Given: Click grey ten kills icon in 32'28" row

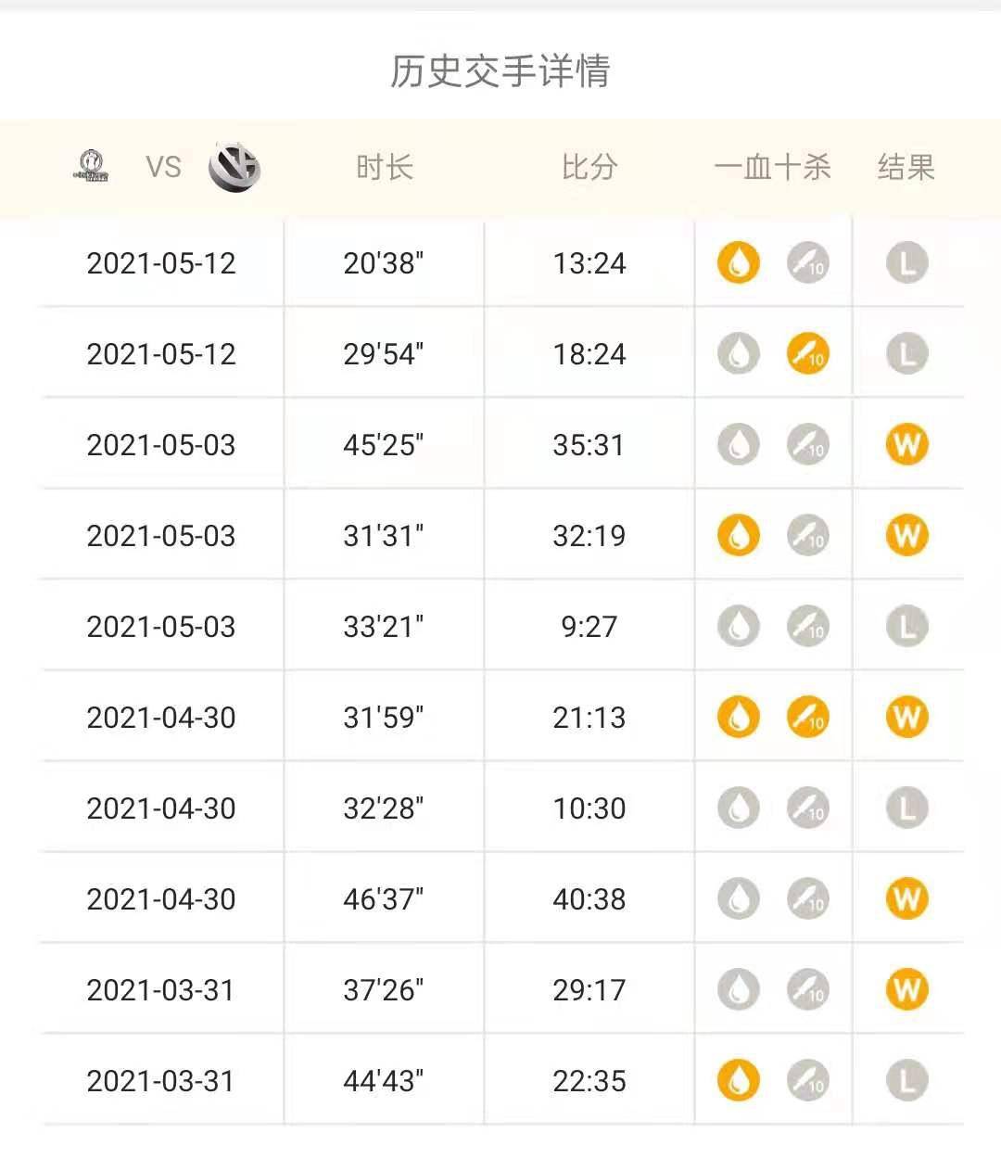Looking at the screenshot, I should (807, 808).
